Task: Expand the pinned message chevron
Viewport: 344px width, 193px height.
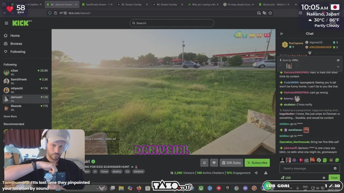Action: (338, 66)
